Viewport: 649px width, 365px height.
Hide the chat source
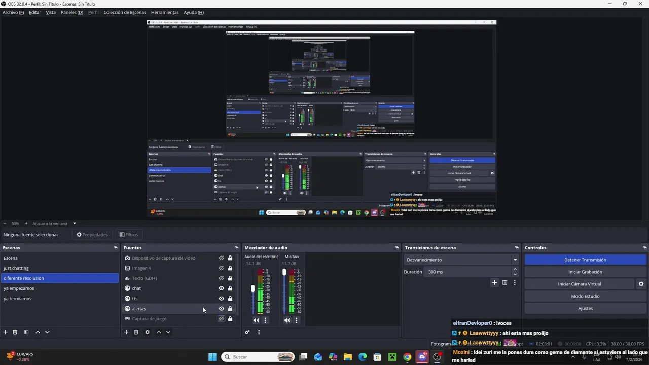pos(221,288)
